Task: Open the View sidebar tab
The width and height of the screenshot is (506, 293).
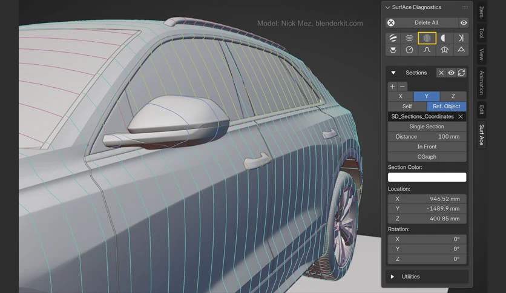Action: (481, 54)
